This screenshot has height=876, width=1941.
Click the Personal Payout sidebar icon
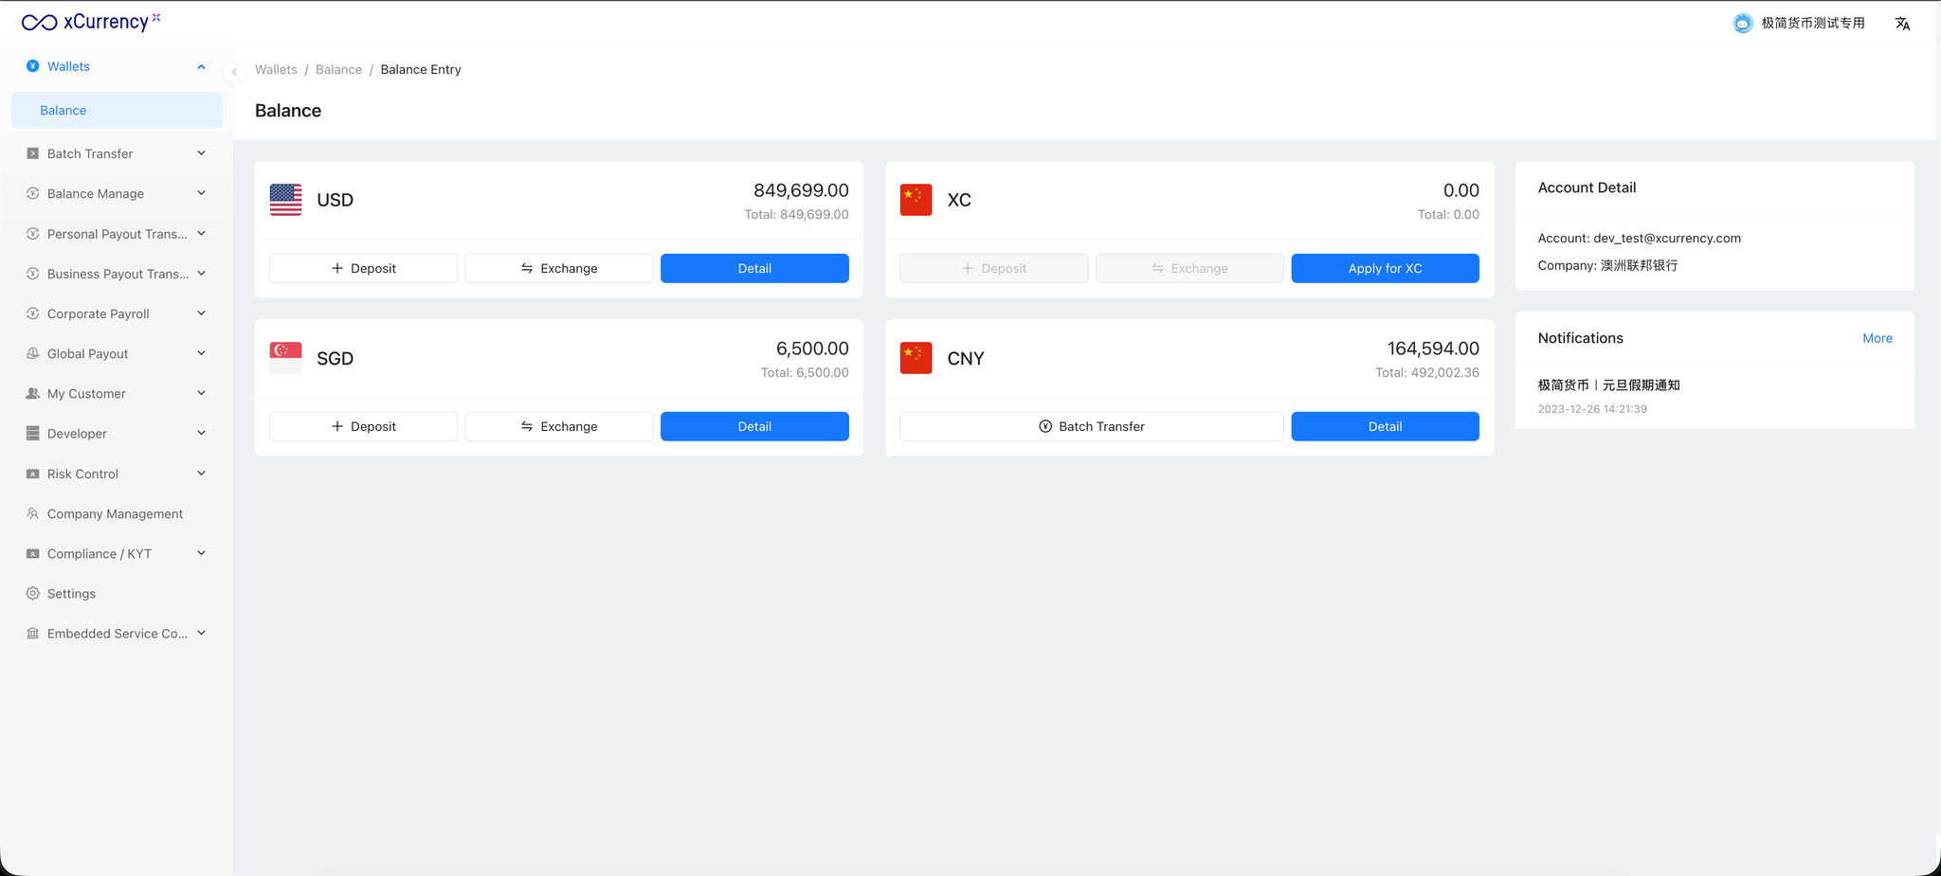pos(32,234)
